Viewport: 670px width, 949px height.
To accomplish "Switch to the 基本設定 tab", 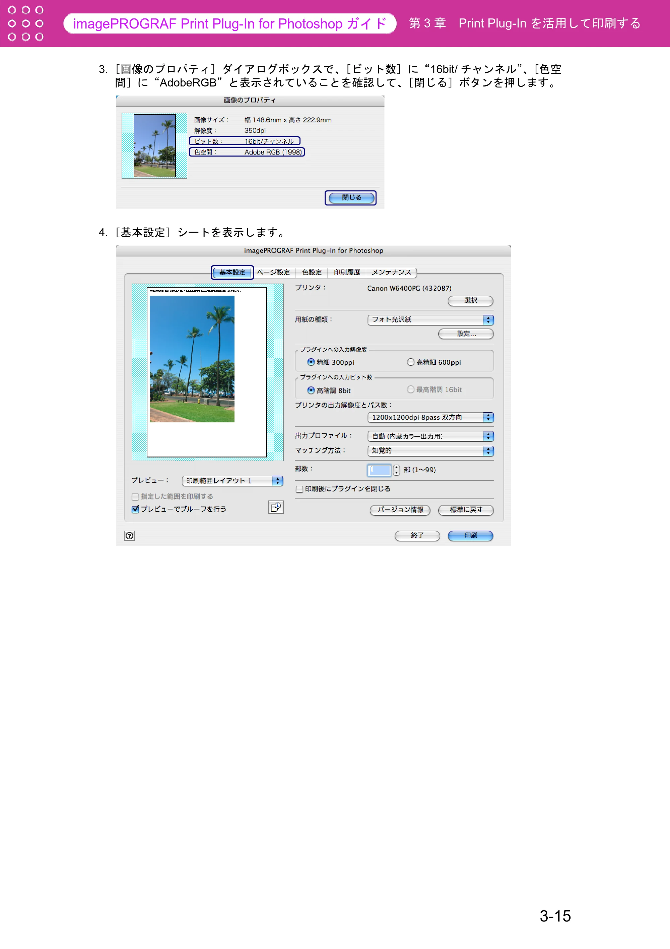I will pyautogui.click(x=232, y=273).
